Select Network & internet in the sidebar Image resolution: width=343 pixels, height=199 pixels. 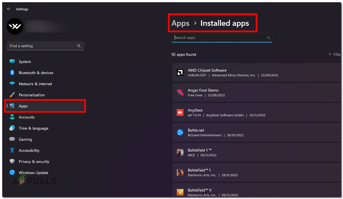pyautogui.click(x=35, y=84)
